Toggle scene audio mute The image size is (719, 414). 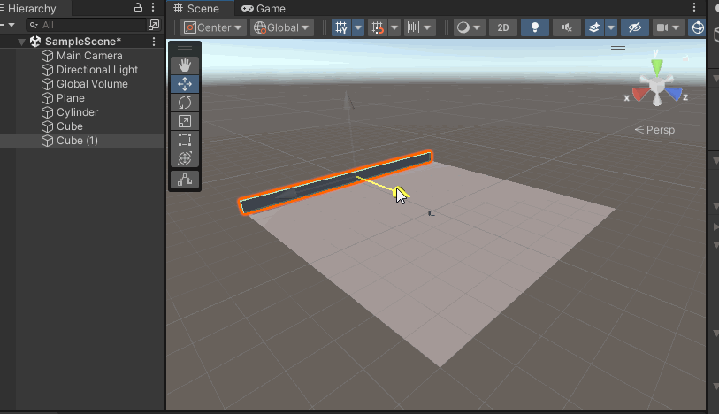[567, 27]
